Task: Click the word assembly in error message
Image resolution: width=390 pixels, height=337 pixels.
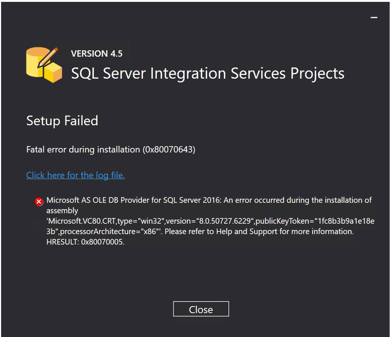Action: 62,211
